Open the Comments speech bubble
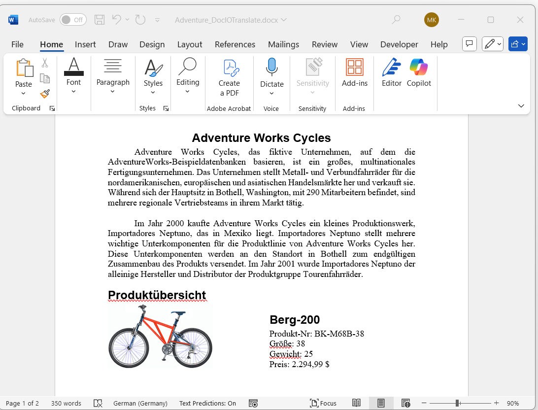Viewport: 538px width, 410px height. point(470,44)
